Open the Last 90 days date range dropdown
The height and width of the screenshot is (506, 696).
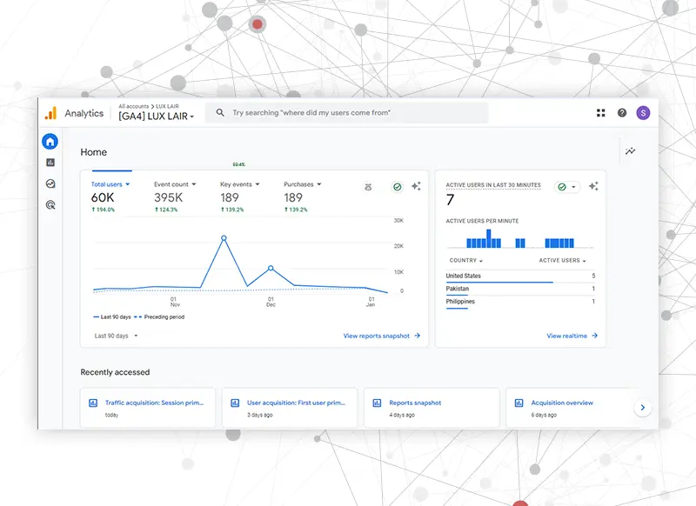(116, 336)
